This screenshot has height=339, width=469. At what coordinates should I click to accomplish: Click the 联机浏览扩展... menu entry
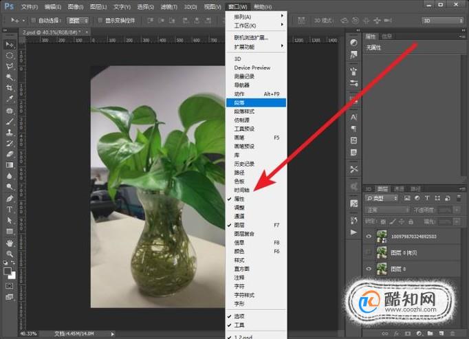pyautogui.click(x=250, y=38)
